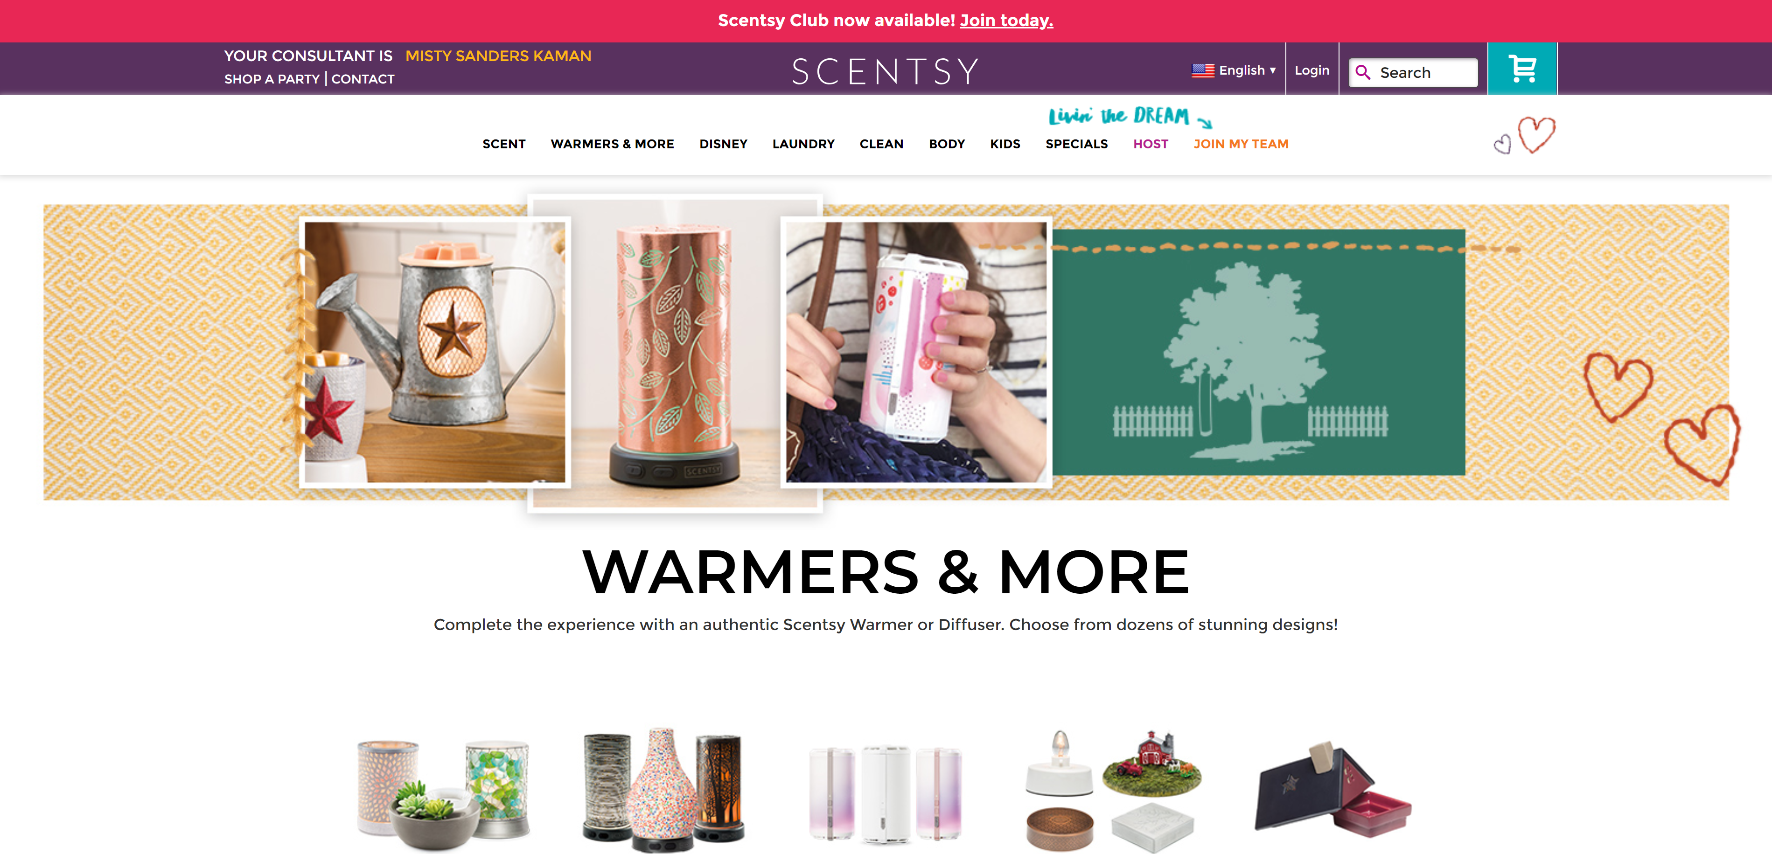
Task: Click the Scentsy logo
Action: point(886,71)
